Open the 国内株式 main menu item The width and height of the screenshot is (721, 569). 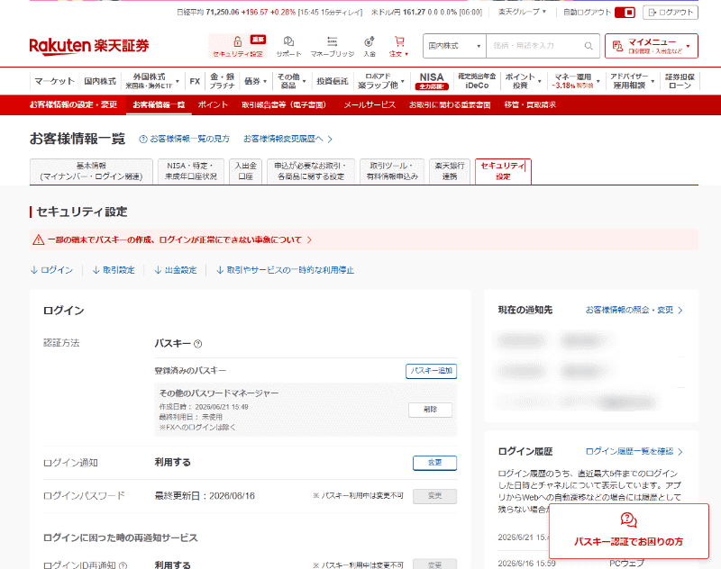(100, 81)
